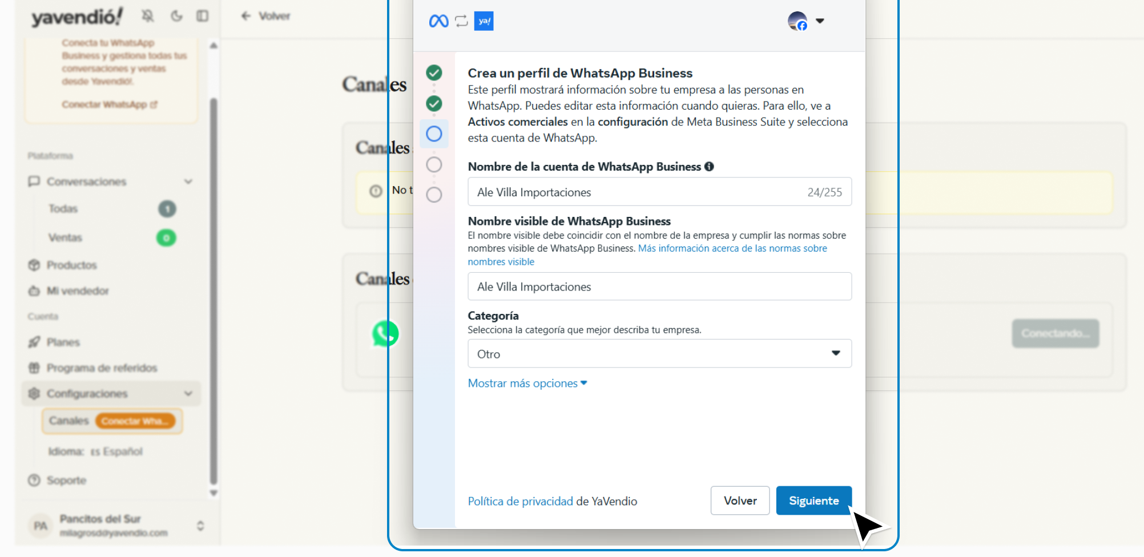Open the Conectar WhatsApp link in sidebar

pyautogui.click(x=110, y=104)
